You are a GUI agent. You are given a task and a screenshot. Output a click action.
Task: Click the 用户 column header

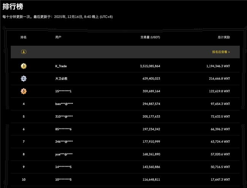tap(58, 37)
